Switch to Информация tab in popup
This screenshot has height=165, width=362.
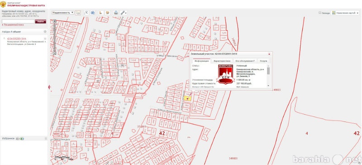coord(201,61)
